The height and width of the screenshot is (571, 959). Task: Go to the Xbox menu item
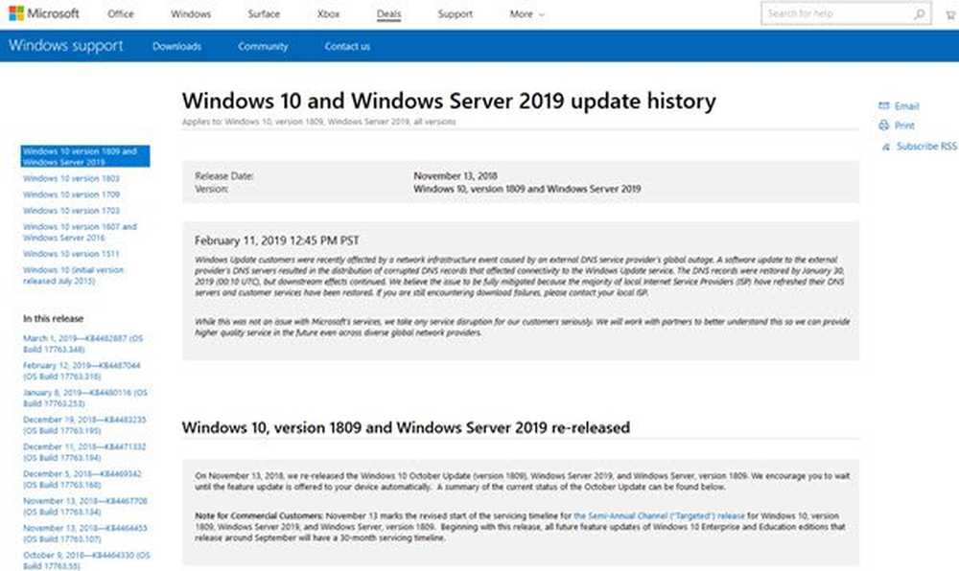pos(327,14)
